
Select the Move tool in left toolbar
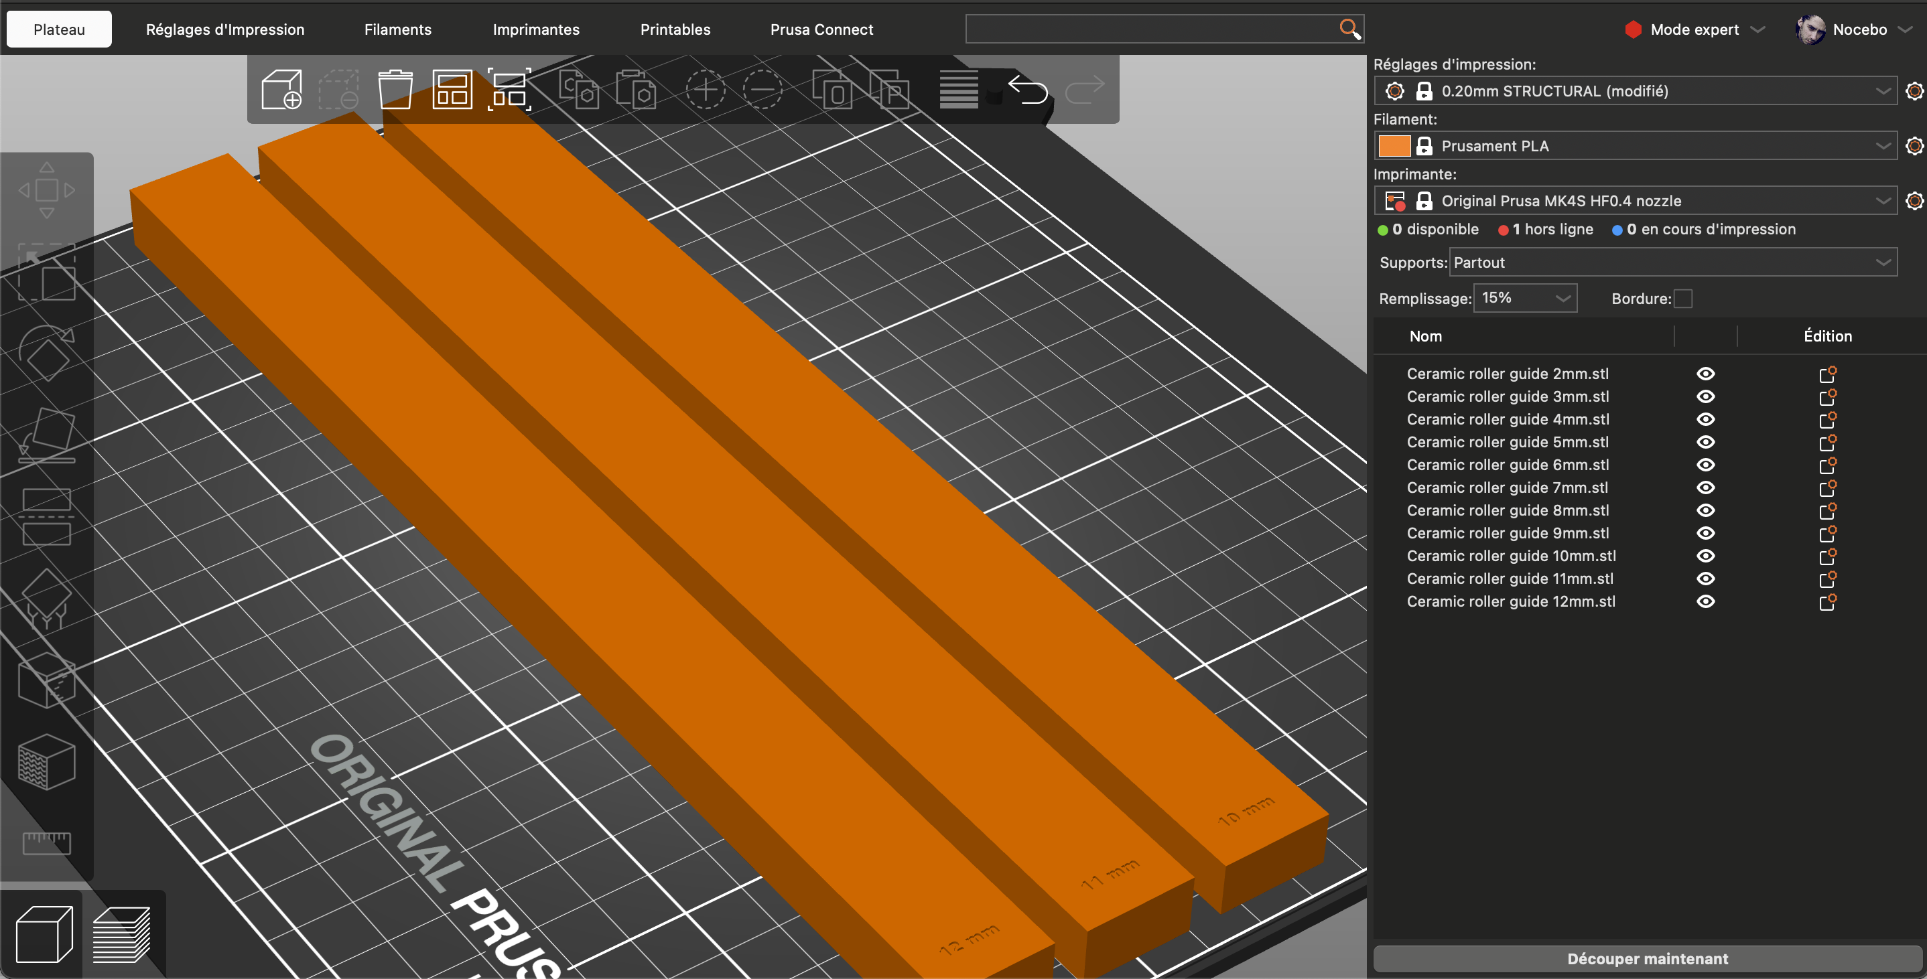coord(46,190)
